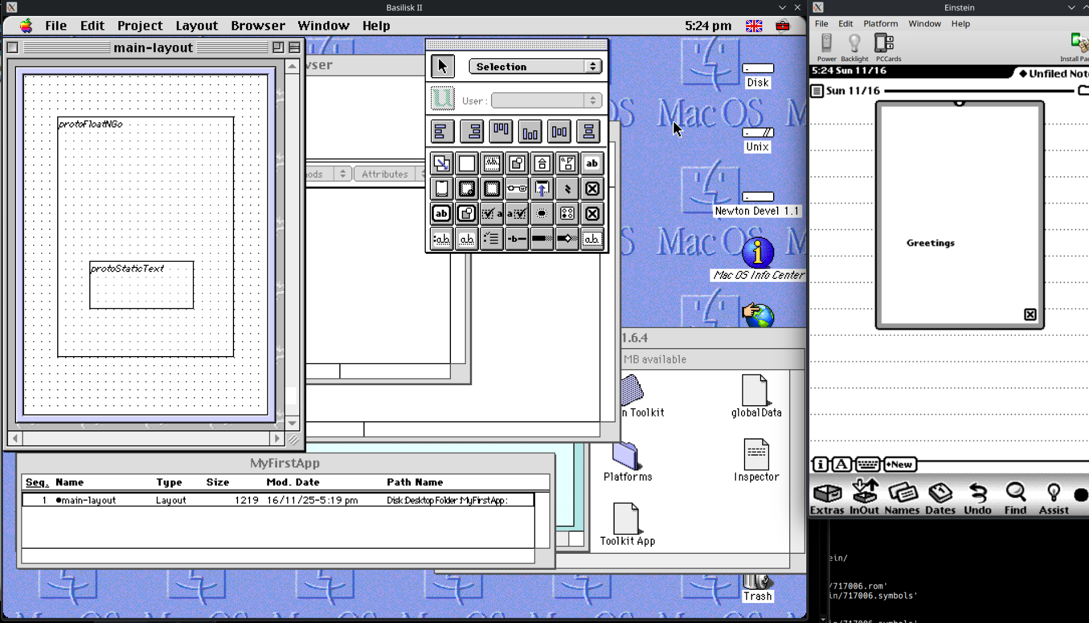Screen dimensions: 1089x623
Task: Pick the slider proto icon with diamond
Action: (x=567, y=239)
